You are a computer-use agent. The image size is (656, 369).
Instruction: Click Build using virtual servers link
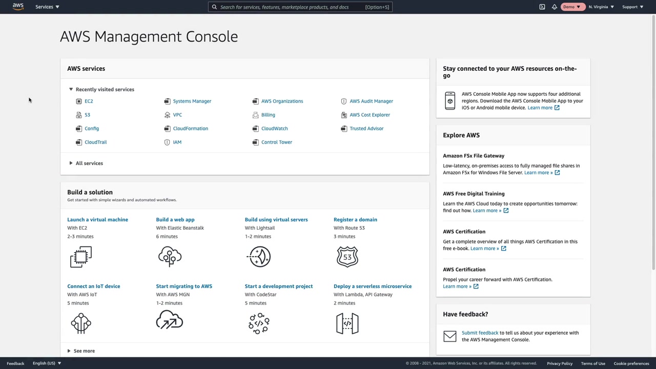pos(276,220)
